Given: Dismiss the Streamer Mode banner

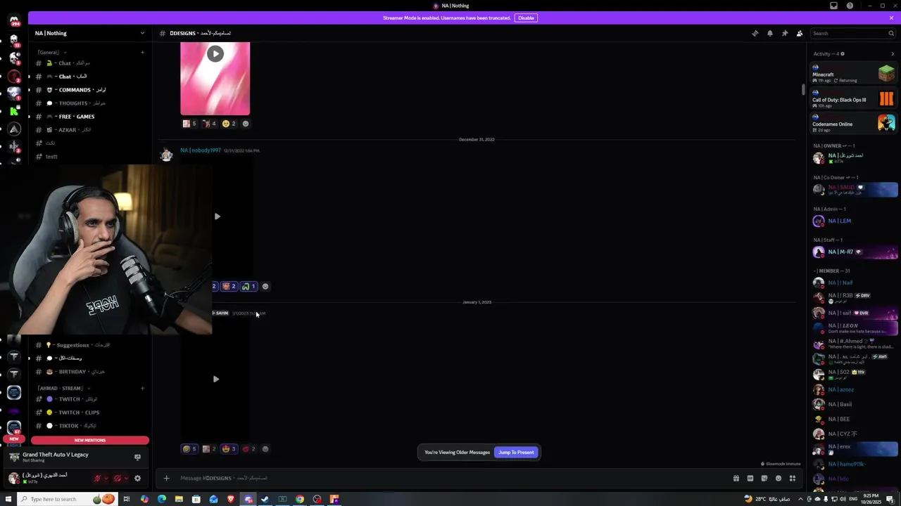Looking at the screenshot, I should coord(891,18).
